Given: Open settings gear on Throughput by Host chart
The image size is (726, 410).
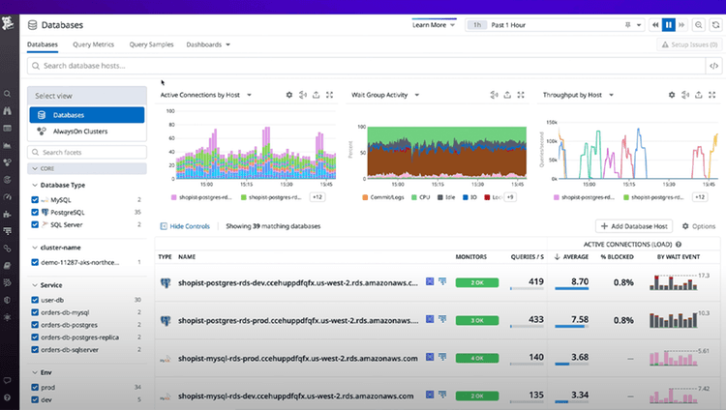Looking at the screenshot, I should [x=672, y=95].
